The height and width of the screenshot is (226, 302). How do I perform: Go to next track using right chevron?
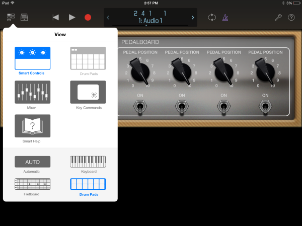click(x=193, y=18)
